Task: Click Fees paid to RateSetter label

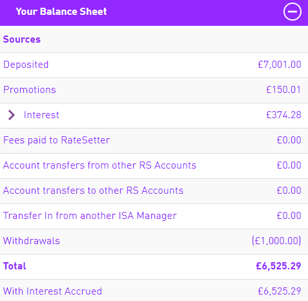Action: [x=56, y=140]
